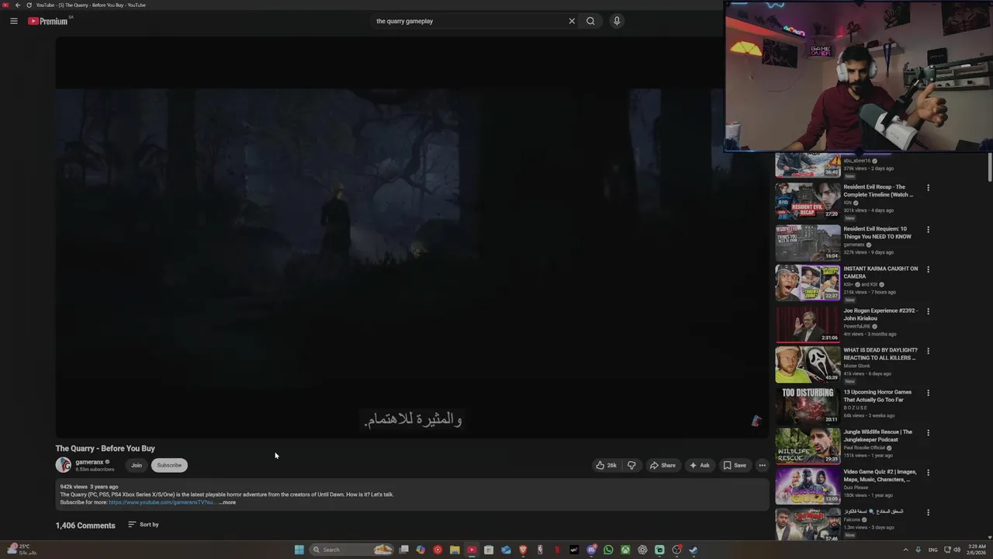The image size is (993, 559).
Task: Open gameranx channel name link
Action: (89, 462)
